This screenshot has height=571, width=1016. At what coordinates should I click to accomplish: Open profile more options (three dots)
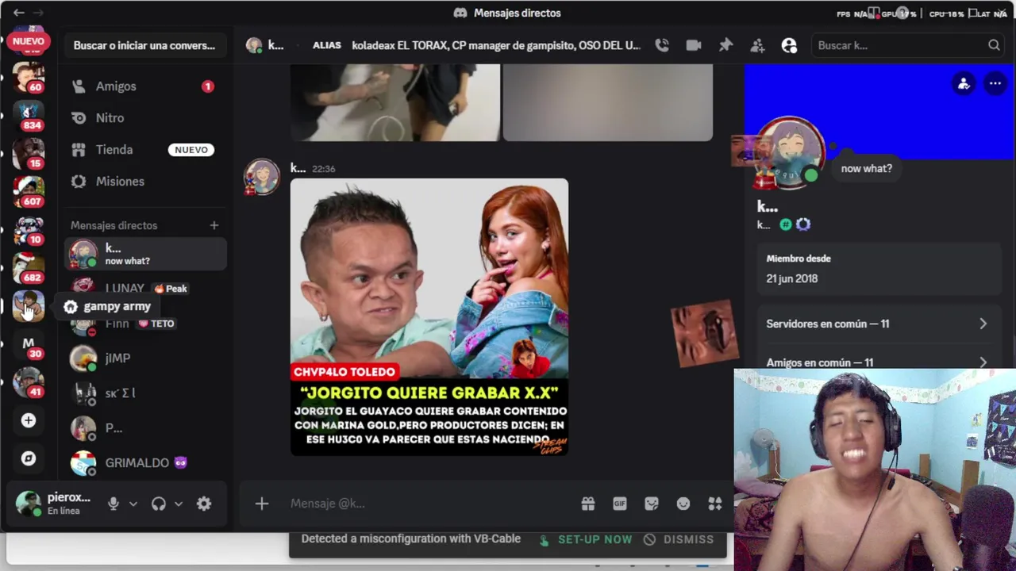point(995,83)
